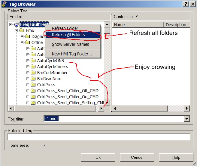Screen dimensions: 197x166
Task: Click the ColdPress_Send_Chiller_Off_CMD folder icon
Action: pyautogui.click(x=33, y=91)
